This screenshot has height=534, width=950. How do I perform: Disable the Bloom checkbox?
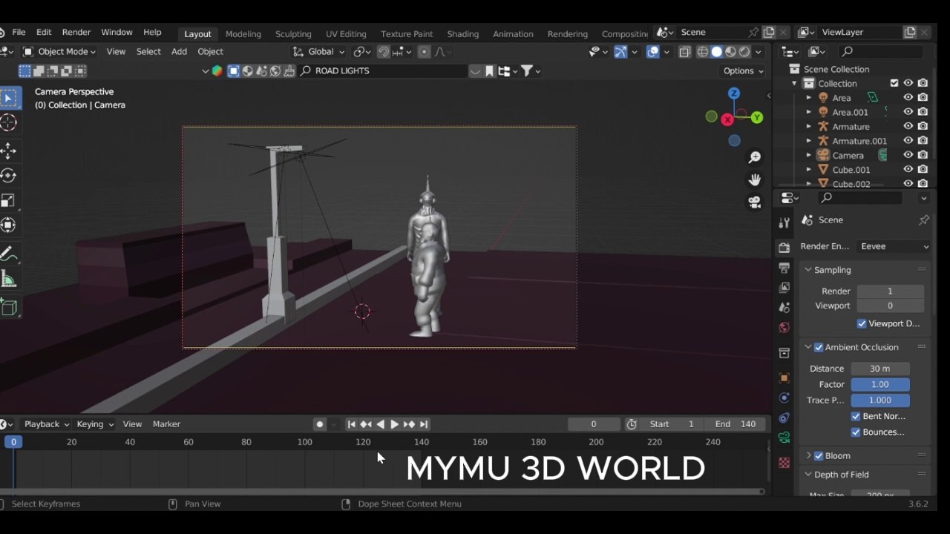(x=819, y=455)
